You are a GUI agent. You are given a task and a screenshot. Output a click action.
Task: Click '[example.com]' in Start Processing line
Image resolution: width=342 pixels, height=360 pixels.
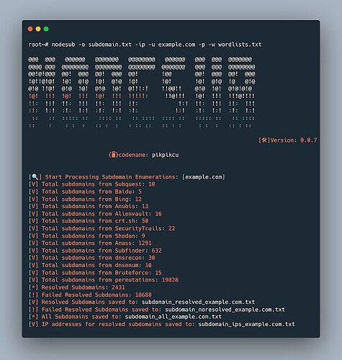pyautogui.click(x=204, y=177)
